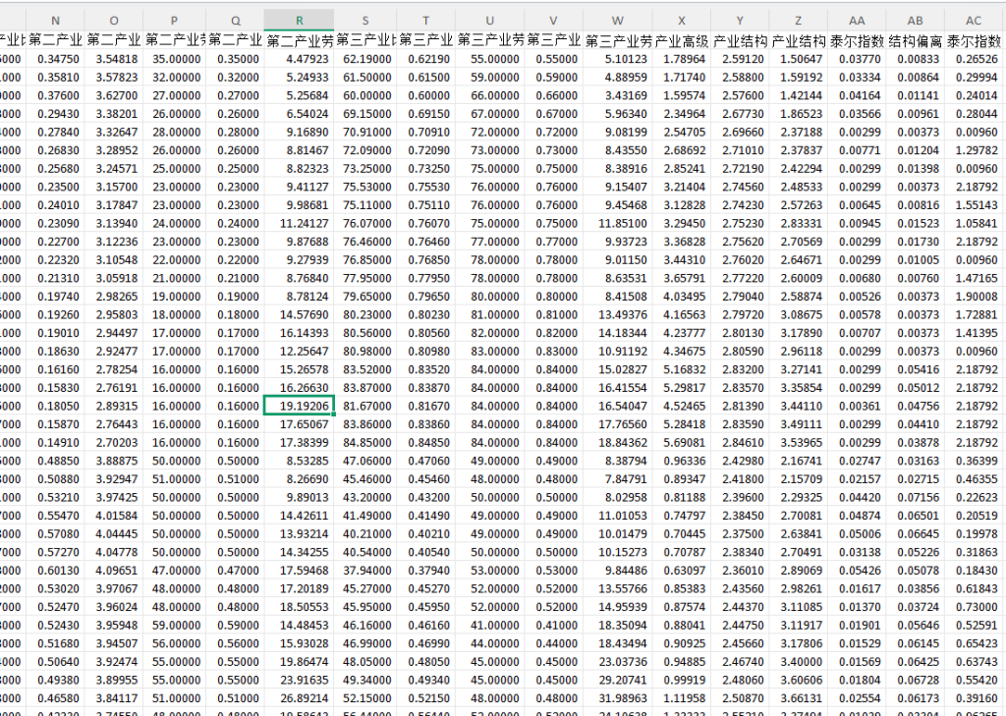Viewport: 1006px width, 716px height.
Task: Click cell 26.89214 in column R
Action: point(299,698)
